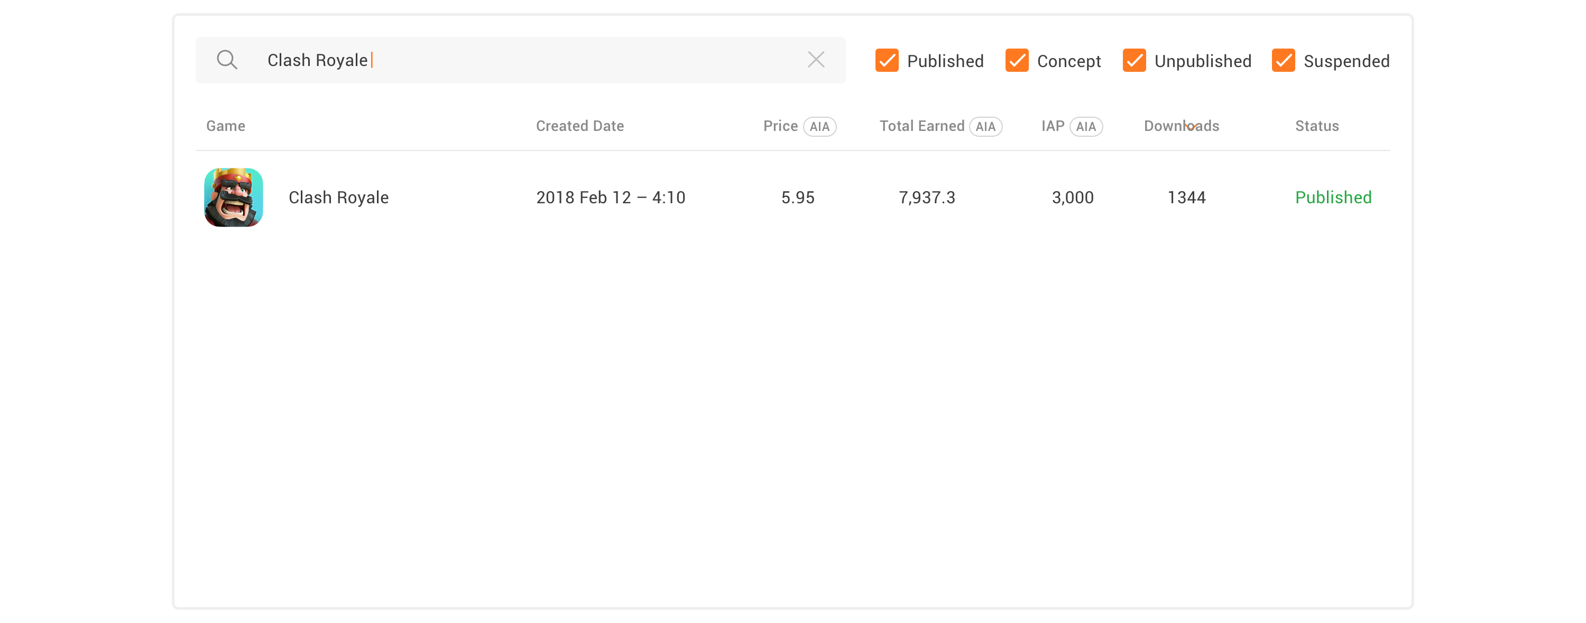This screenshot has width=1586, height=623.
Task: Click the search magnifier icon
Action: 227,60
